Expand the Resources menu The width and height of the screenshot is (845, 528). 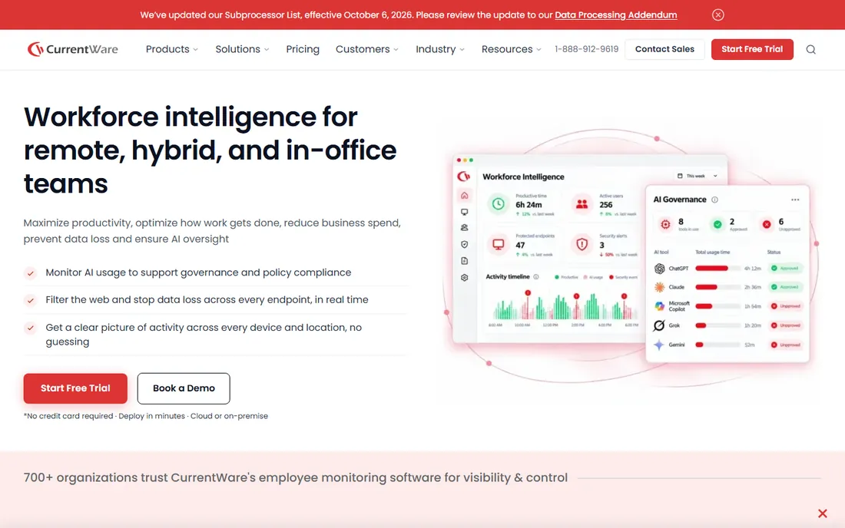point(512,50)
